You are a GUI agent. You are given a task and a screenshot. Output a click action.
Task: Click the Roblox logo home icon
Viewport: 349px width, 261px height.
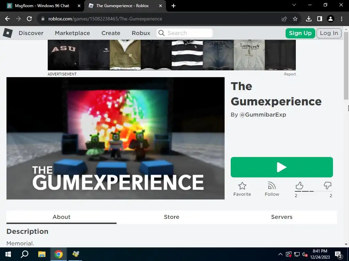point(8,33)
